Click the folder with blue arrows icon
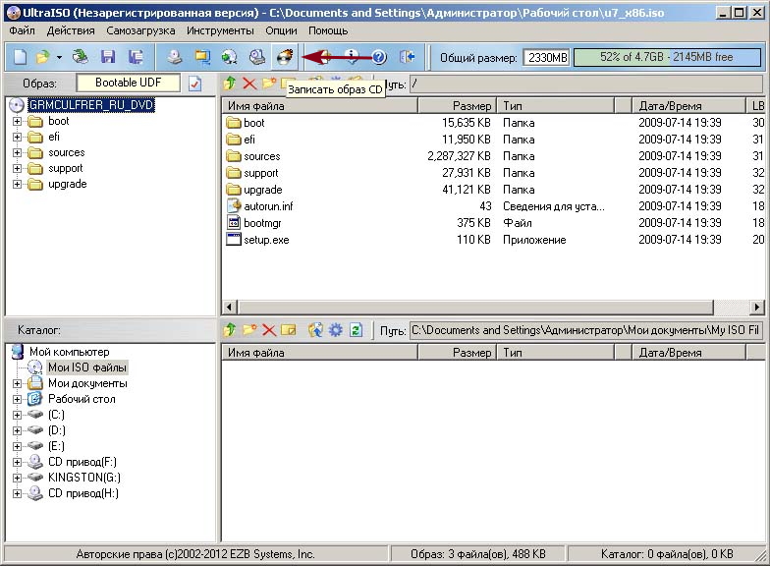Viewport: 770px width, 566px height. coord(202,57)
